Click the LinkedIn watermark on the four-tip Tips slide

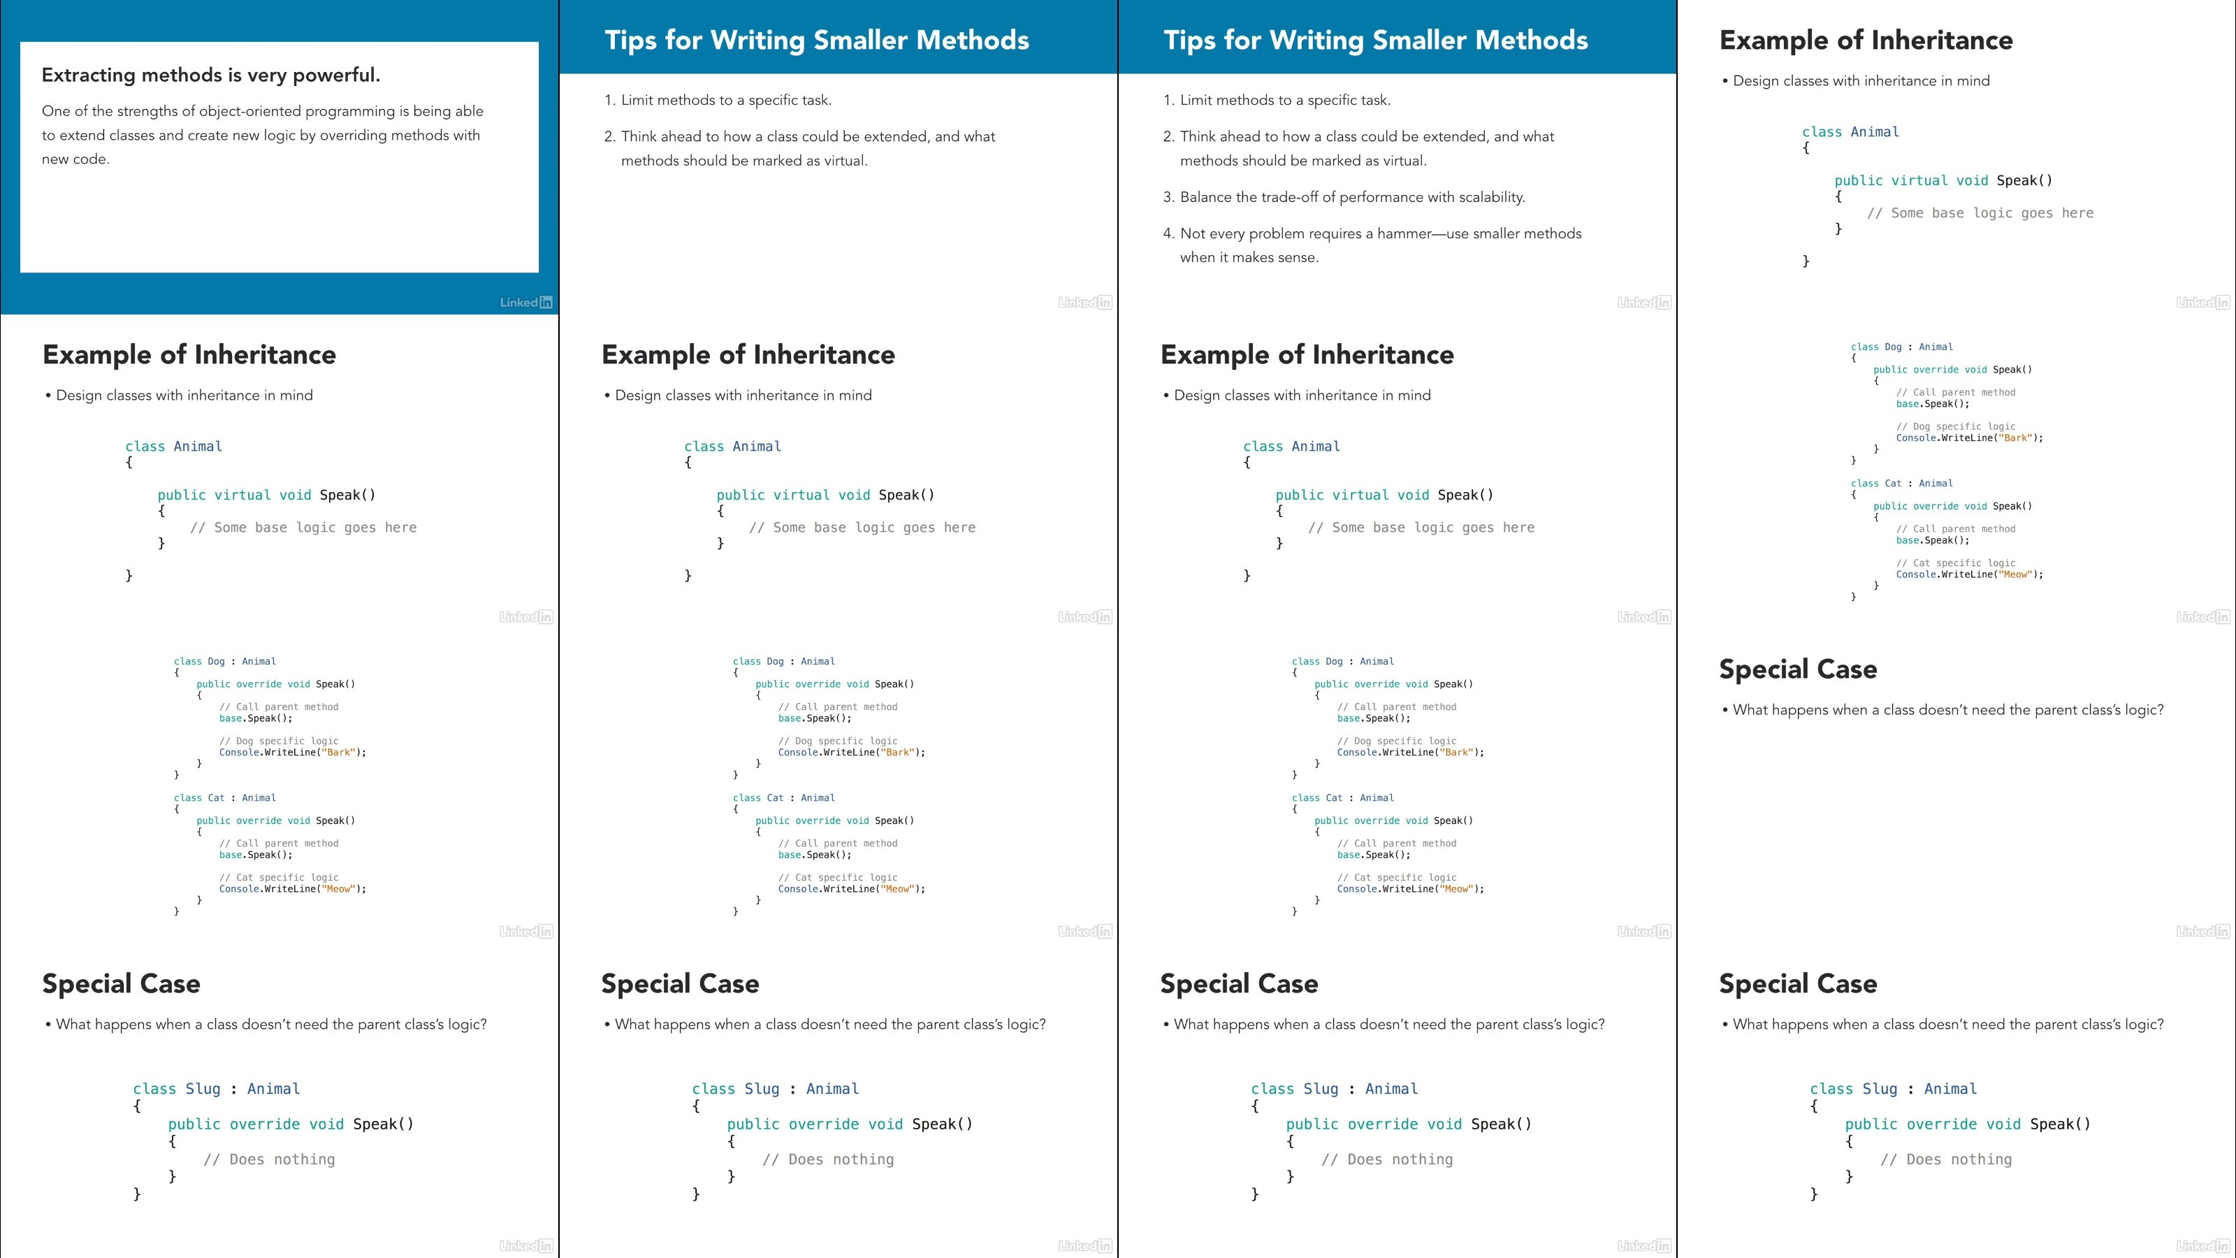[x=1644, y=302]
